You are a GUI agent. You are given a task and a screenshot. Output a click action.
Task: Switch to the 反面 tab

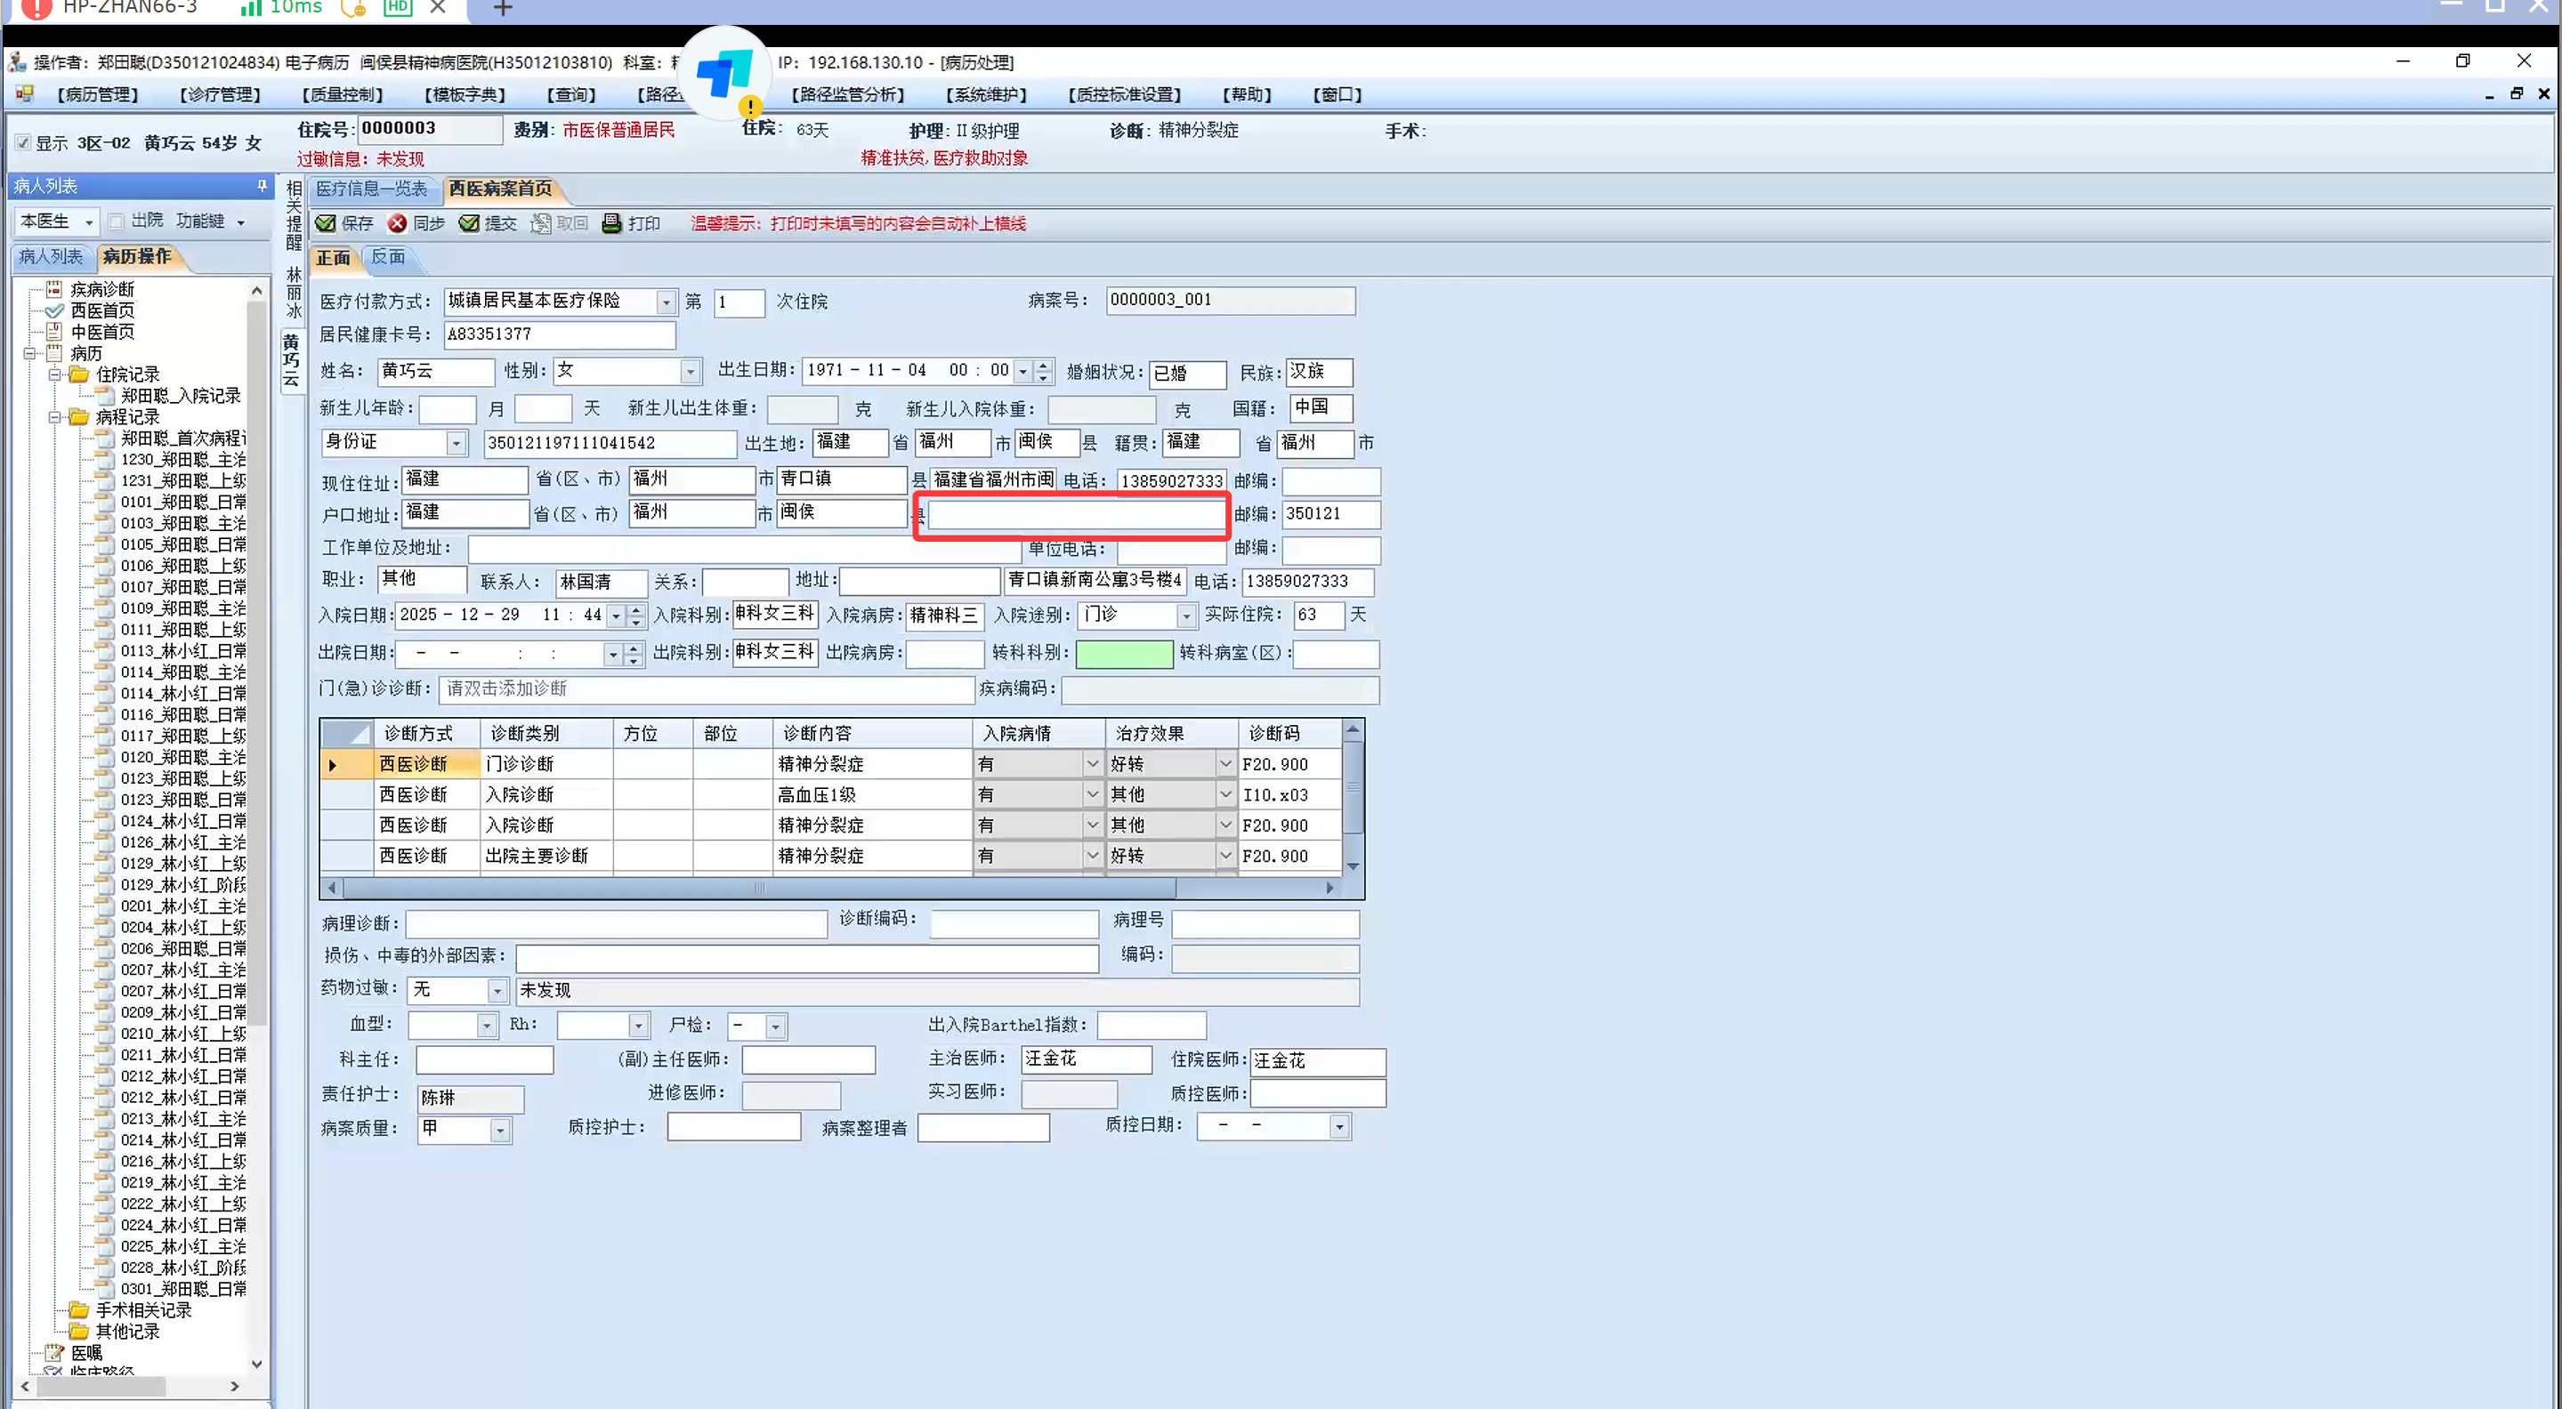click(388, 258)
